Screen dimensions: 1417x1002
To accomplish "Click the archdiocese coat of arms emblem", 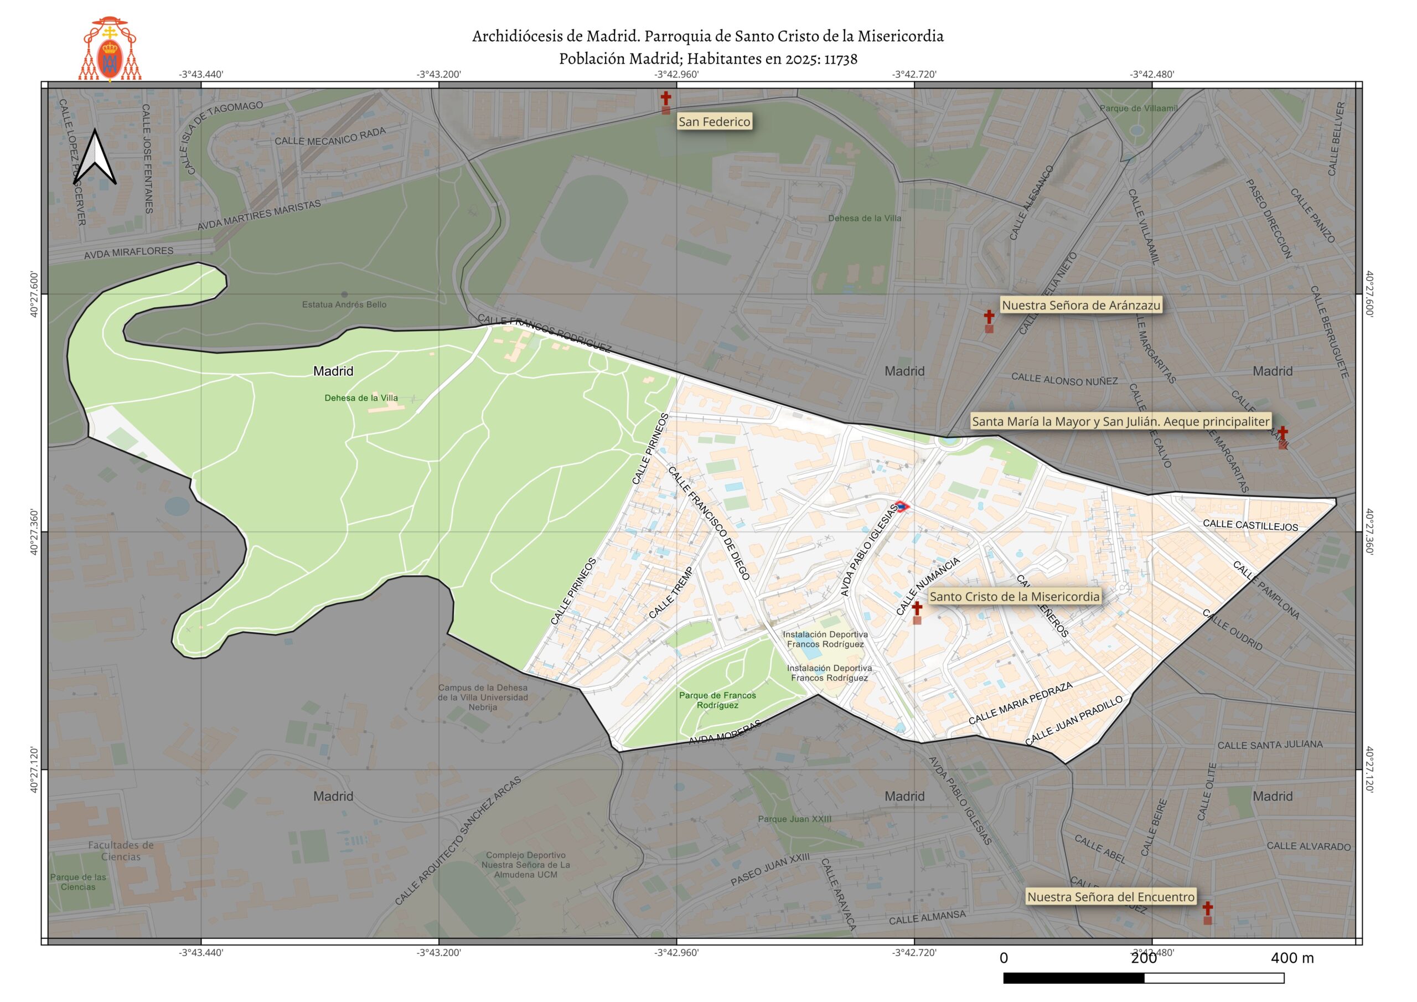I will pos(110,49).
